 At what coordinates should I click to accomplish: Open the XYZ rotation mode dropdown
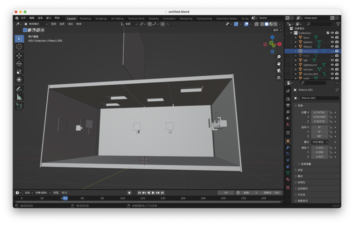320,142
